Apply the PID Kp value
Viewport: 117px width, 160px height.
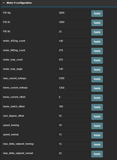tap(97, 13)
